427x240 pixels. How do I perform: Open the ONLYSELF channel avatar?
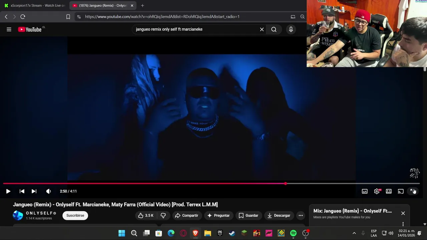coord(18,215)
